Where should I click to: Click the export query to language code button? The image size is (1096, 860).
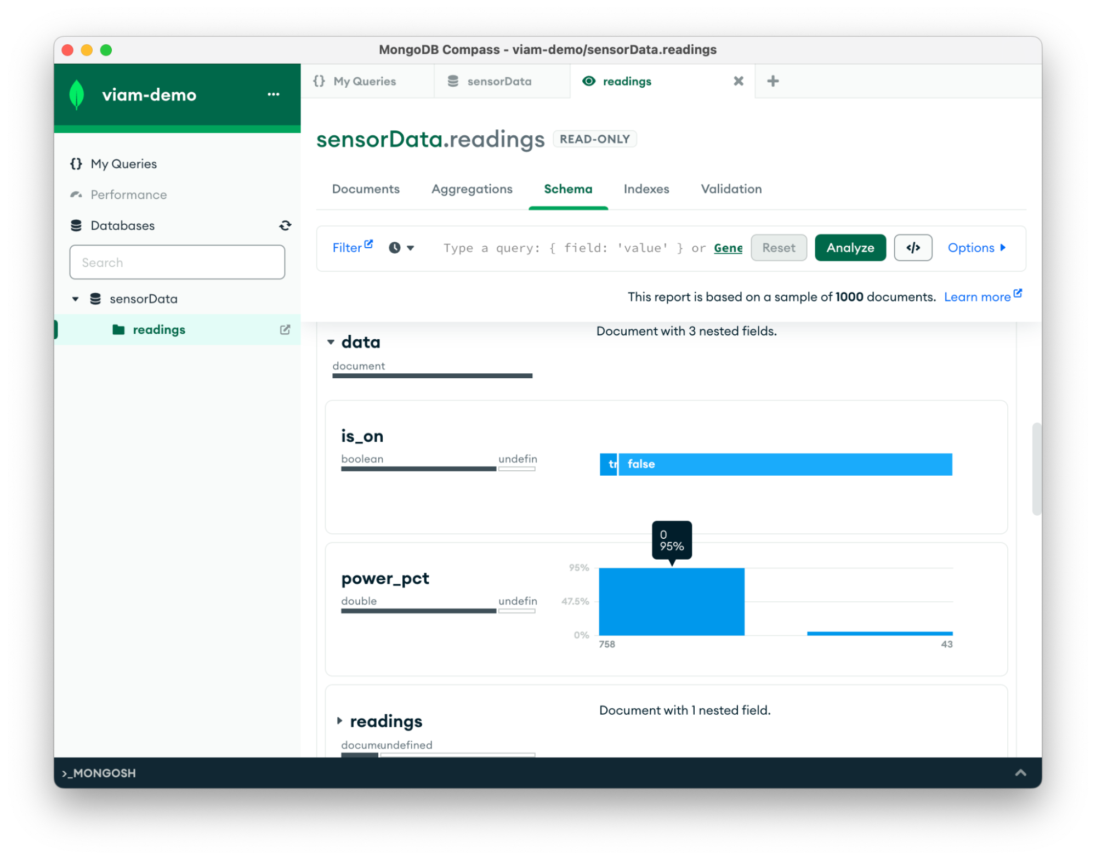tap(912, 248)
